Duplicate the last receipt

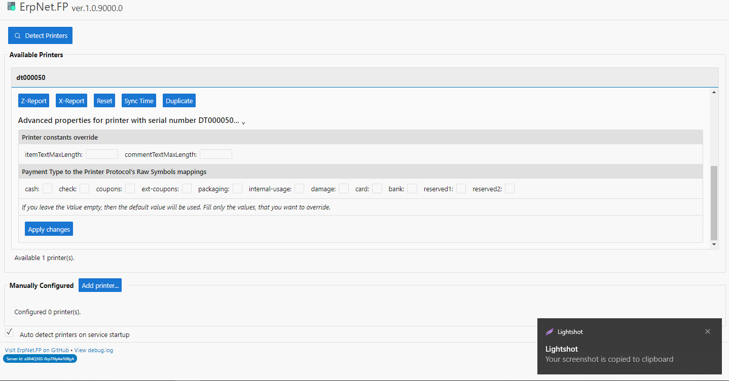point(179,100)
